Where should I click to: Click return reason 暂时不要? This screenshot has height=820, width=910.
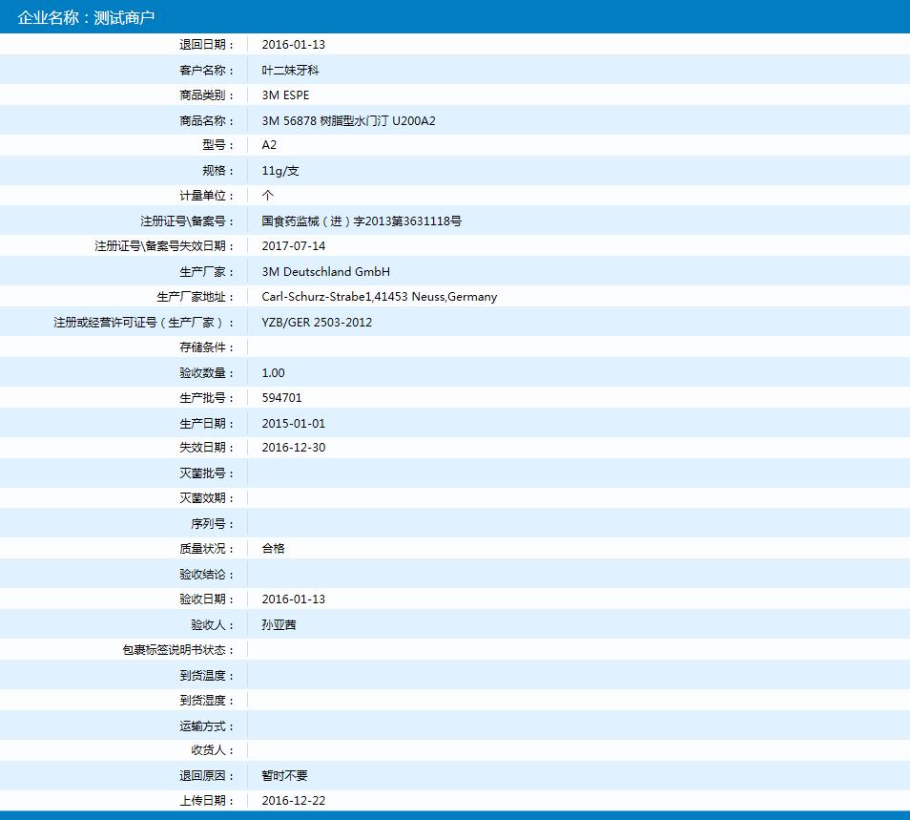[x=284, y=776]
